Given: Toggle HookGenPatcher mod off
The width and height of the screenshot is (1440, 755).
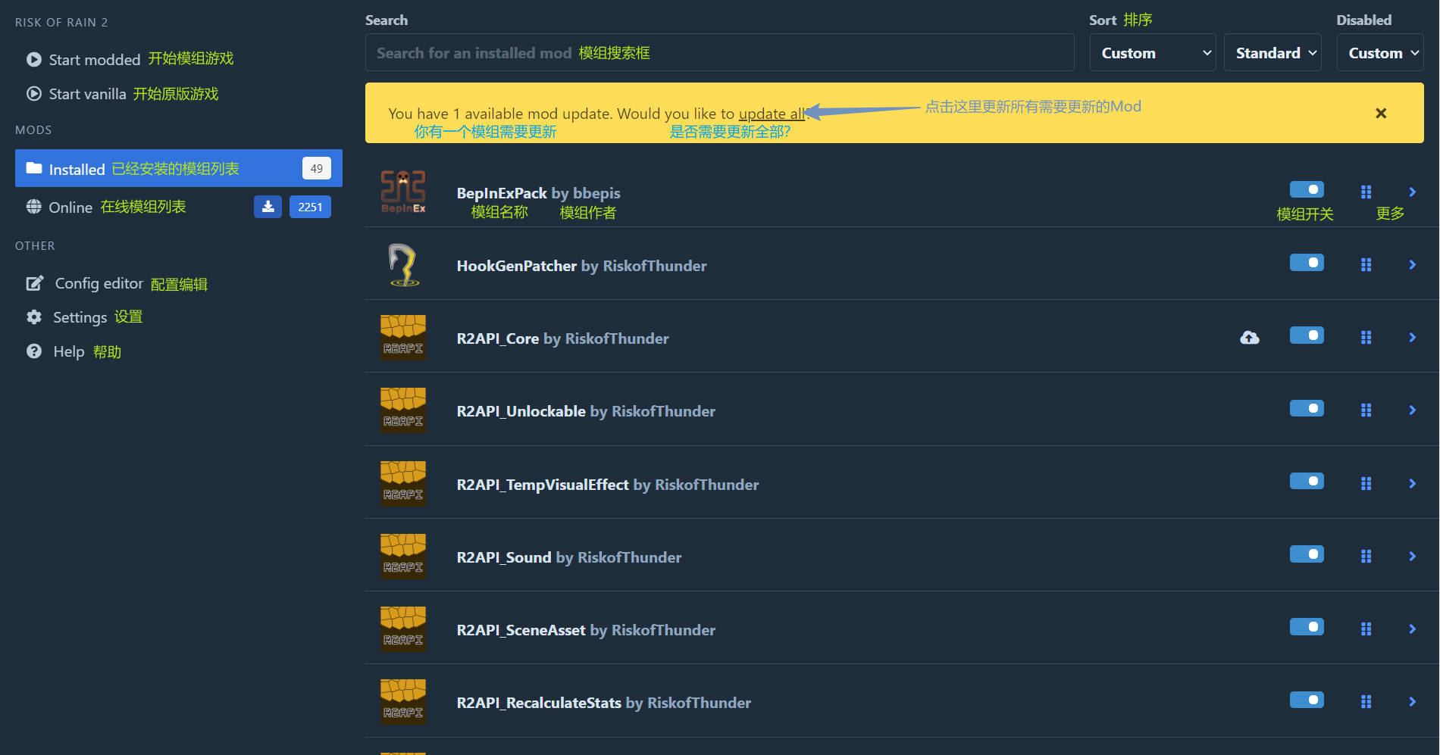Looking at the screenshot, I should point(1307,262).
